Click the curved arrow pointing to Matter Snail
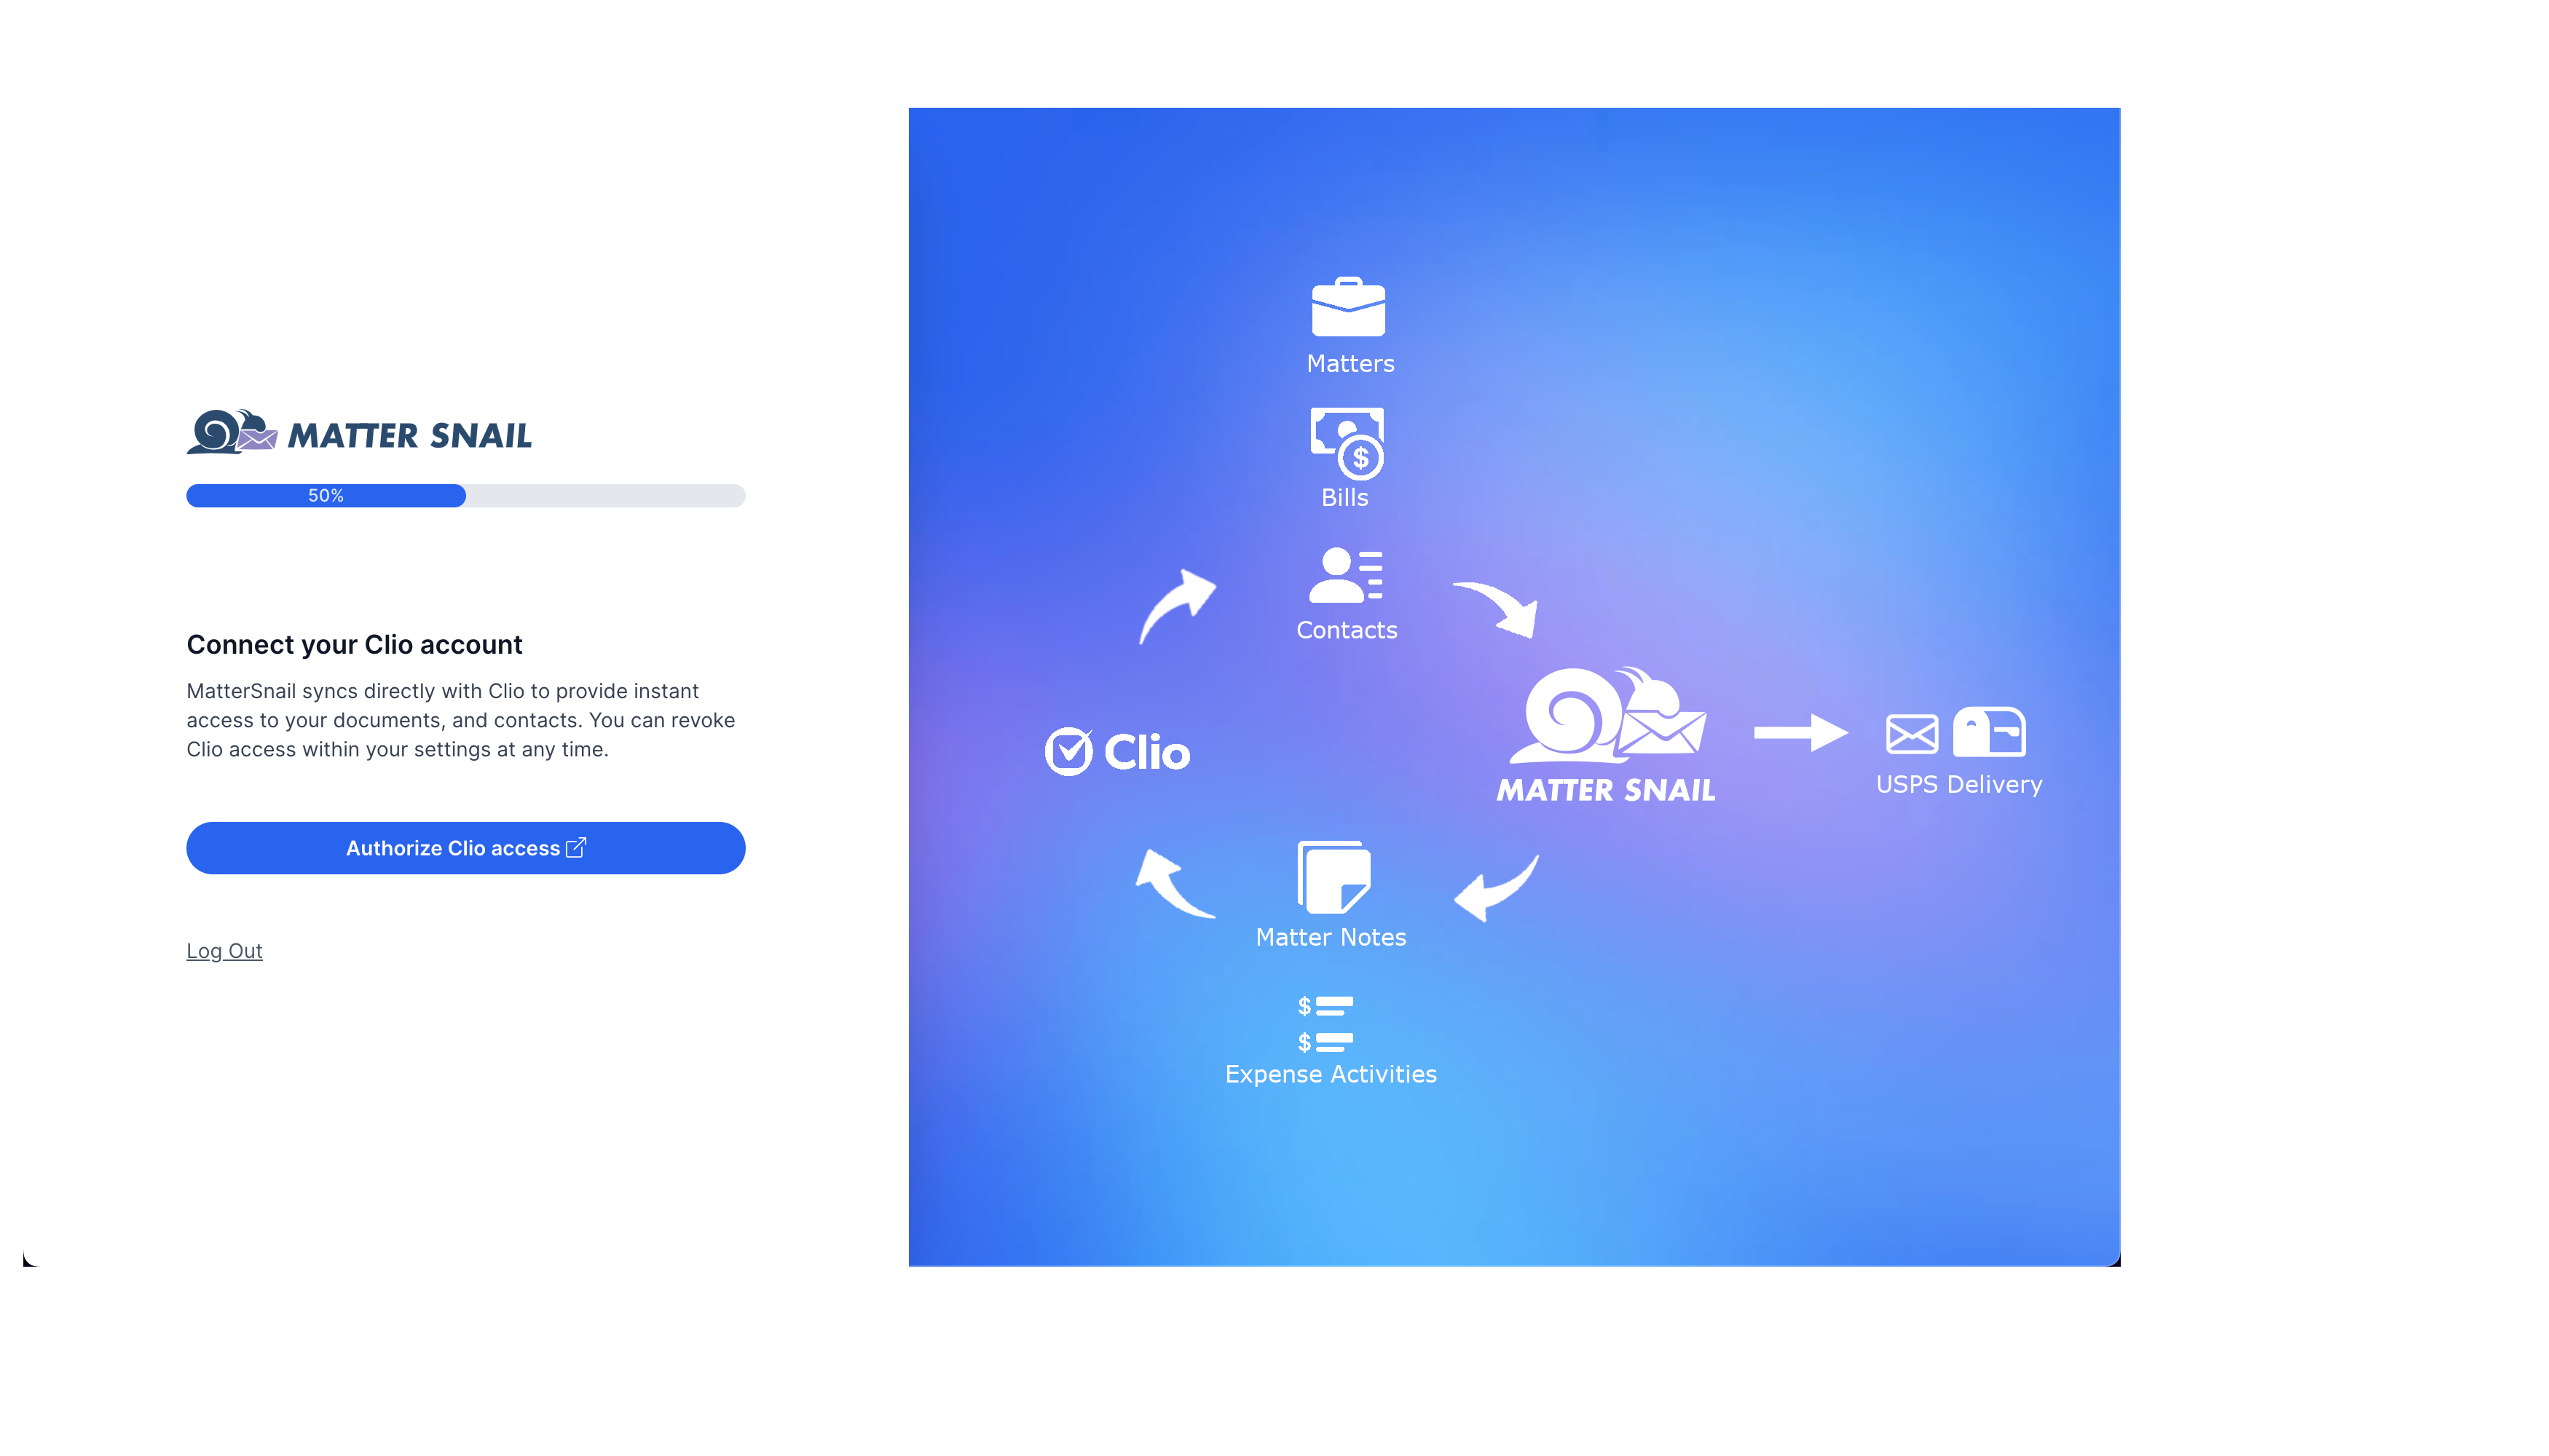 point(1497,608)
